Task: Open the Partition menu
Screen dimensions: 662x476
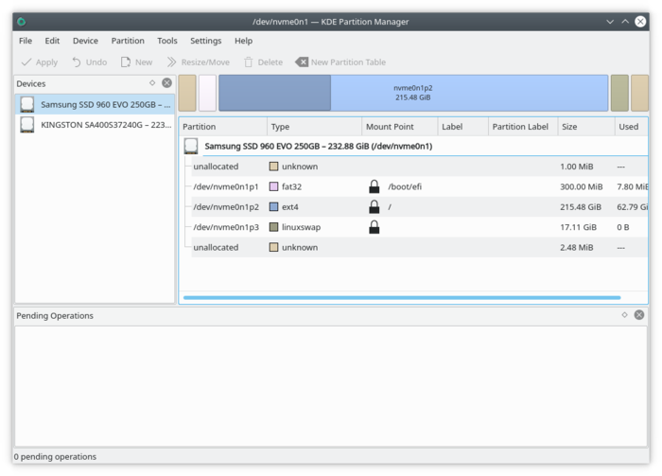Action: pos(128,41)
